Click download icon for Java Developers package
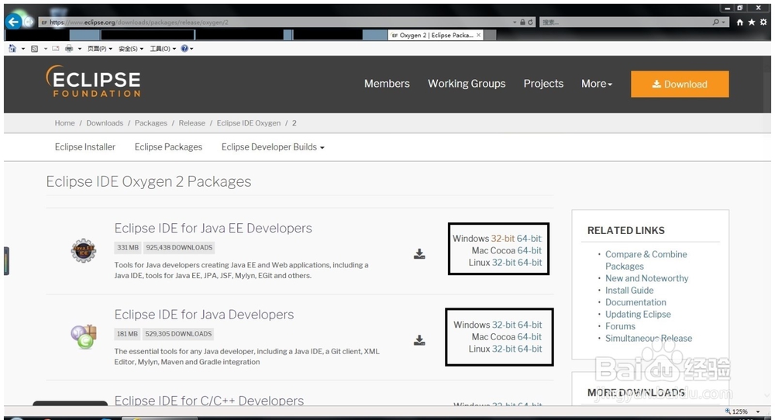The height and width of the screenshot is (420, 775). [419, 340]
